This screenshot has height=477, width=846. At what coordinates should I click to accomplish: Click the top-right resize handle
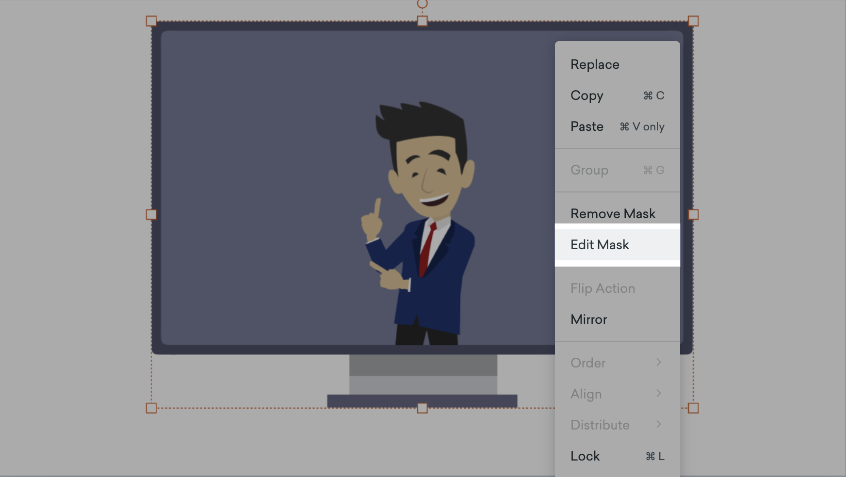(693, 21)
